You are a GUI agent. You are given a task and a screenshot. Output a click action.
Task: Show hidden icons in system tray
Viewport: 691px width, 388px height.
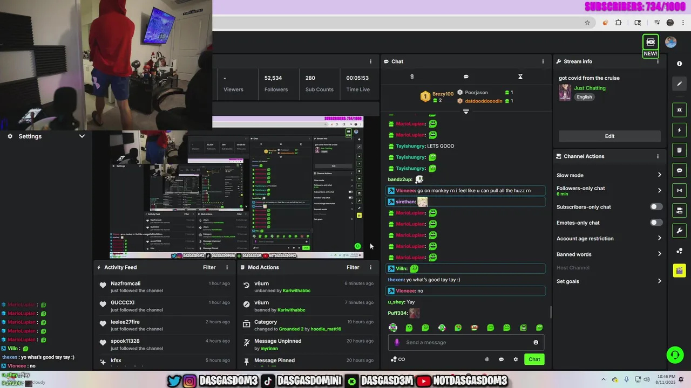point(604,379)
